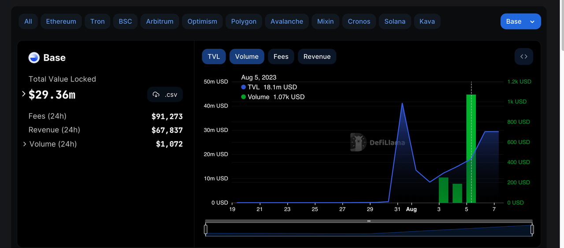Click the Base chain logo icon

coord(34,58)
